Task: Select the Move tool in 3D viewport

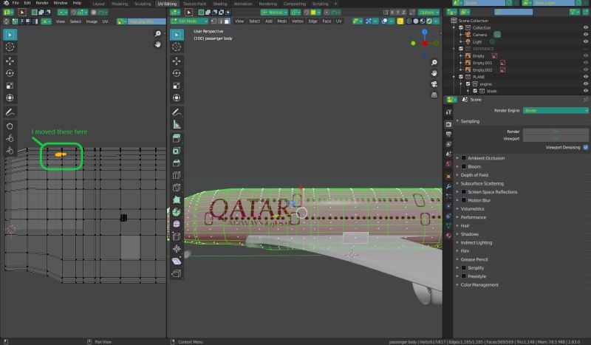Action: [x=177, y=61]
